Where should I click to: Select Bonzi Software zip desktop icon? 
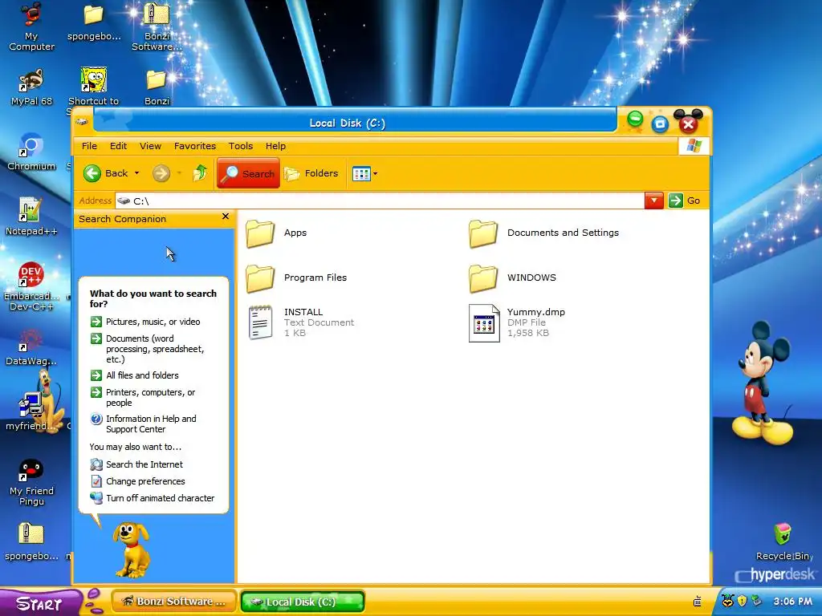click(x=157, y=26)
